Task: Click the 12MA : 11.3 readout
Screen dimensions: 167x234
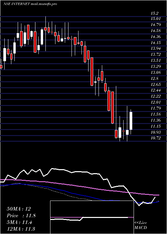Action: (21, 229)
